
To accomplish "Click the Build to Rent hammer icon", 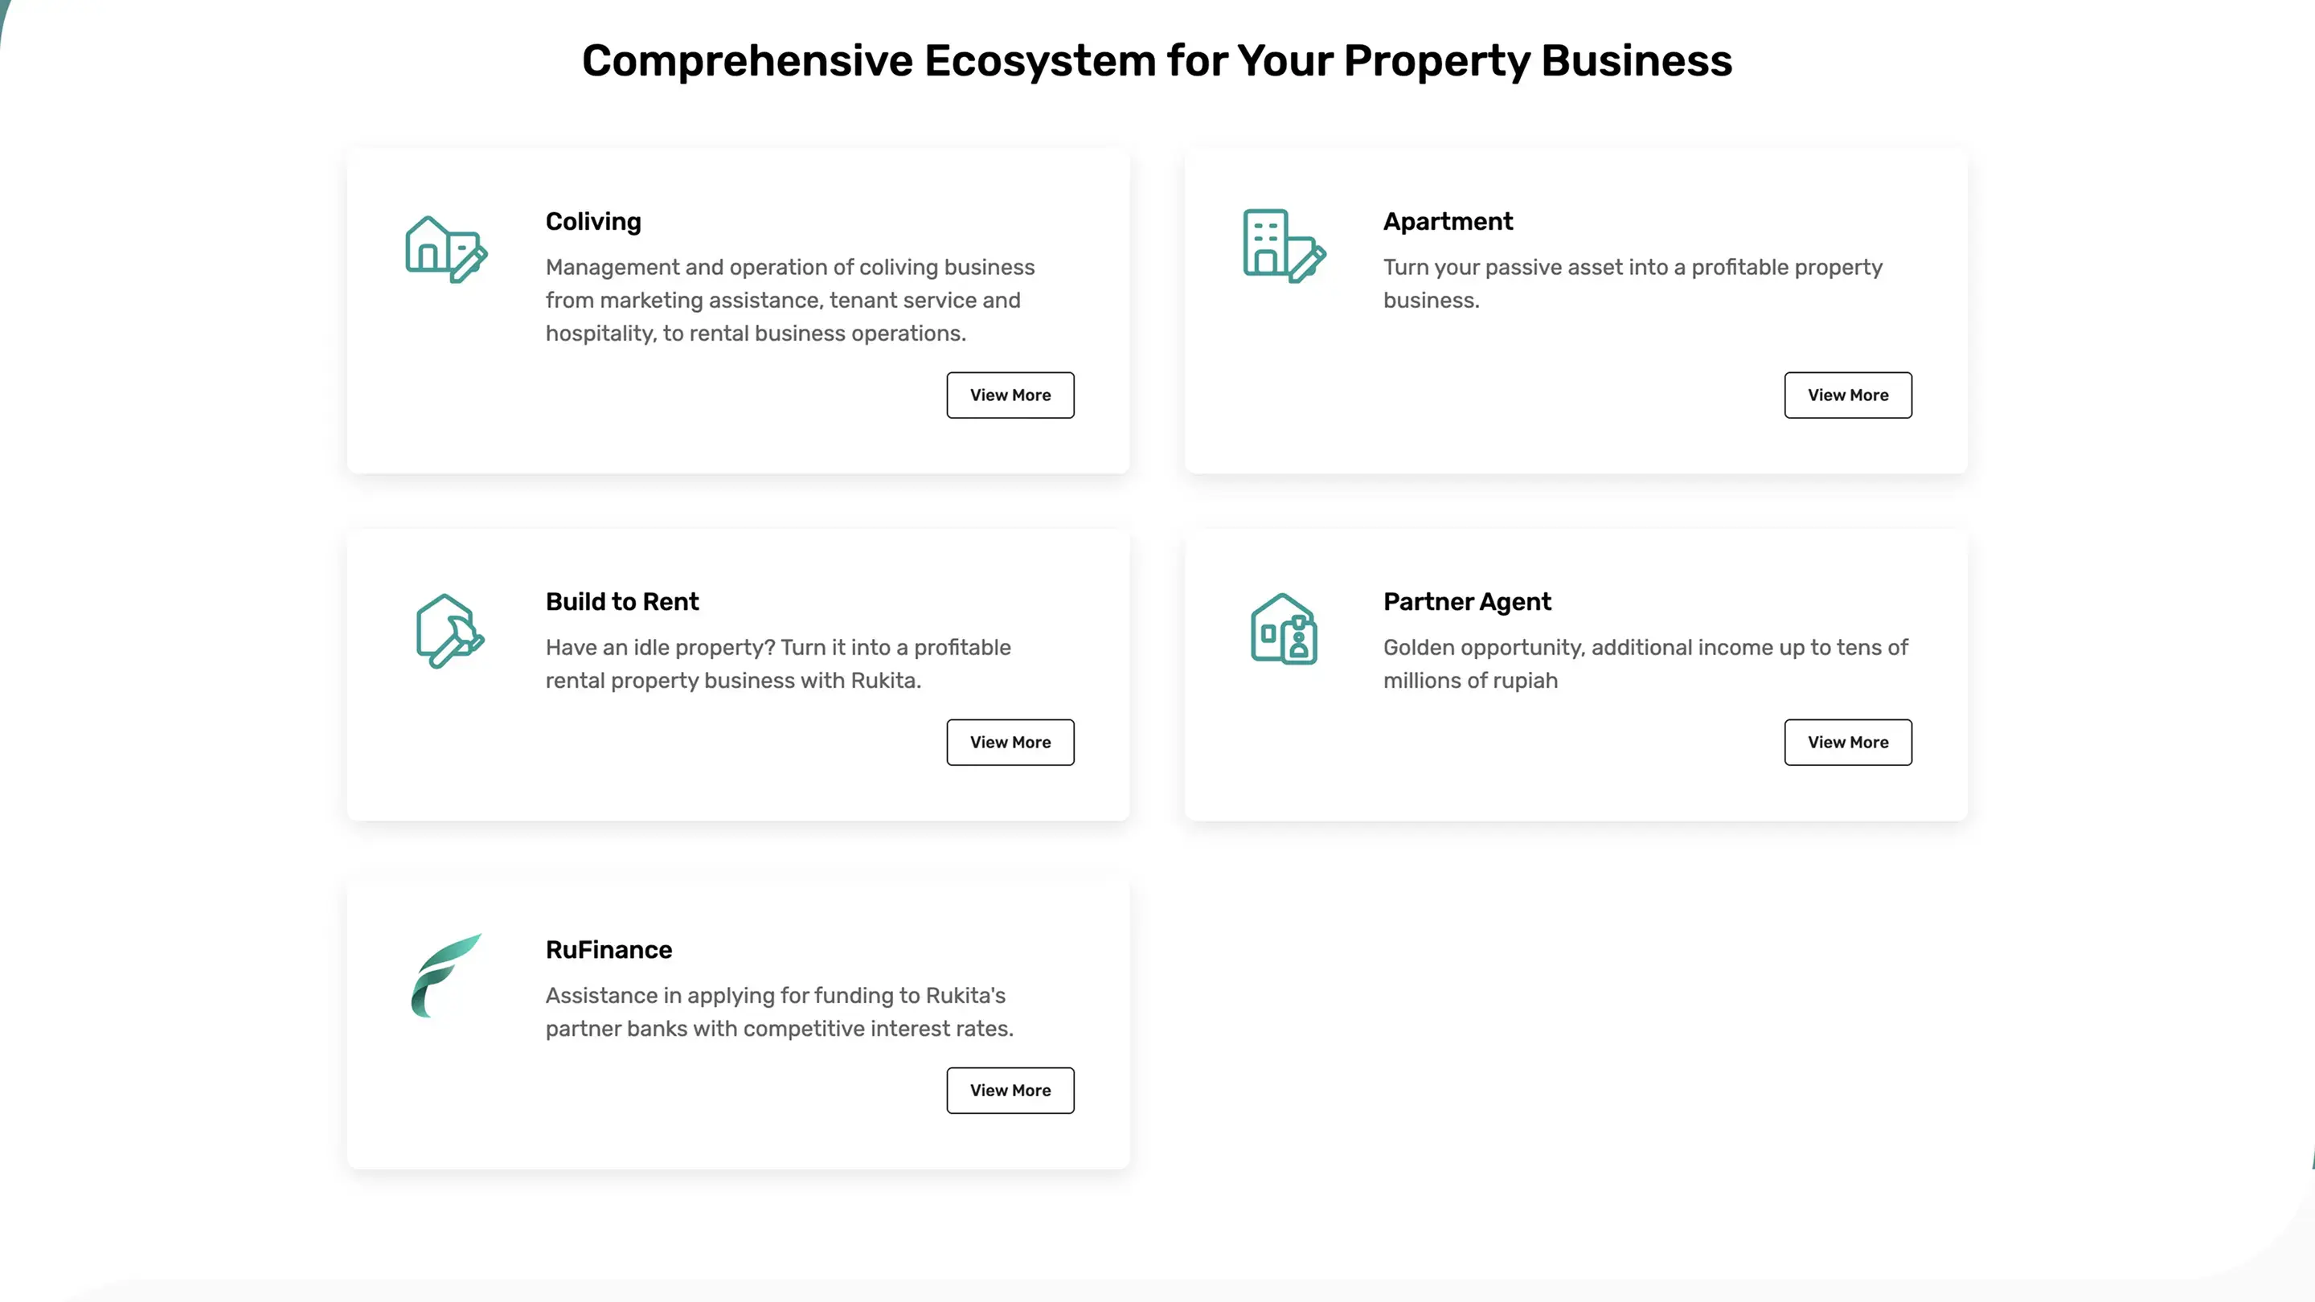I will (x=449, y=631).
